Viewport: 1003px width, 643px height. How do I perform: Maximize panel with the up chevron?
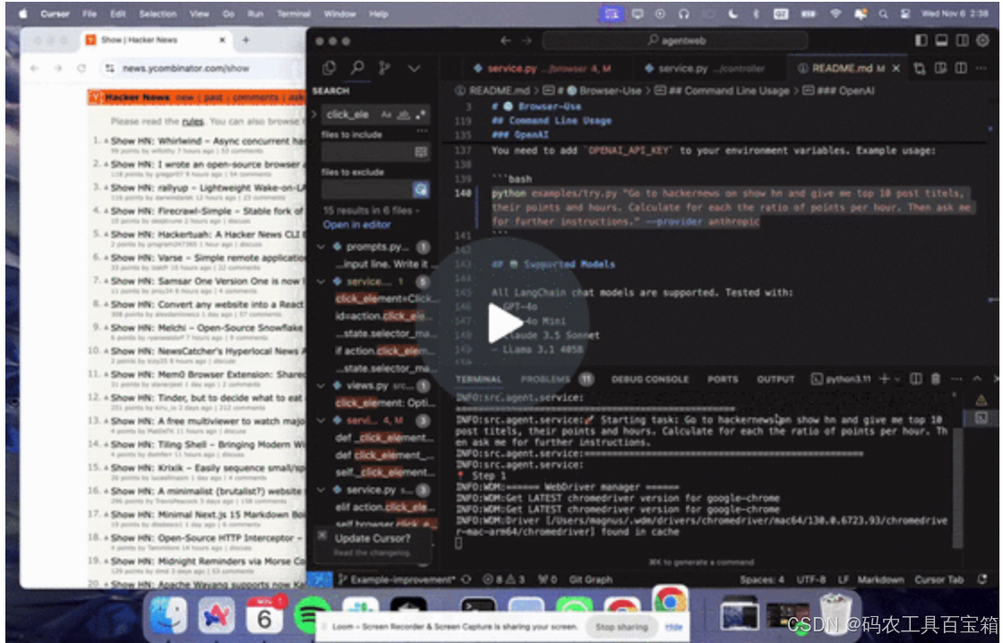[x=977, y=380]
